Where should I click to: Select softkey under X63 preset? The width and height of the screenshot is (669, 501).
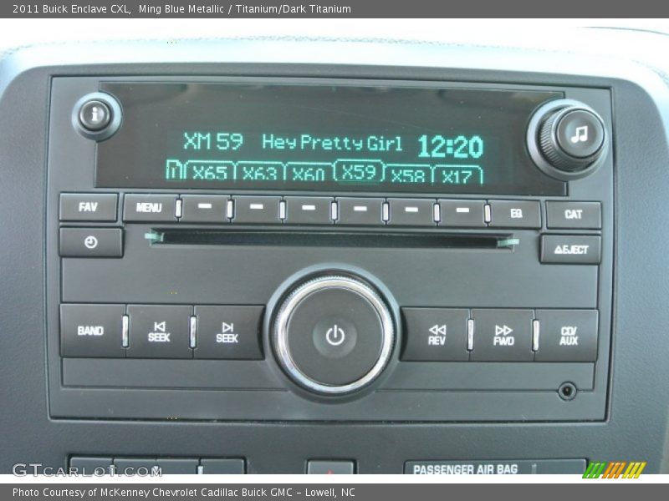pyautogui.click(x=257, y=210)
